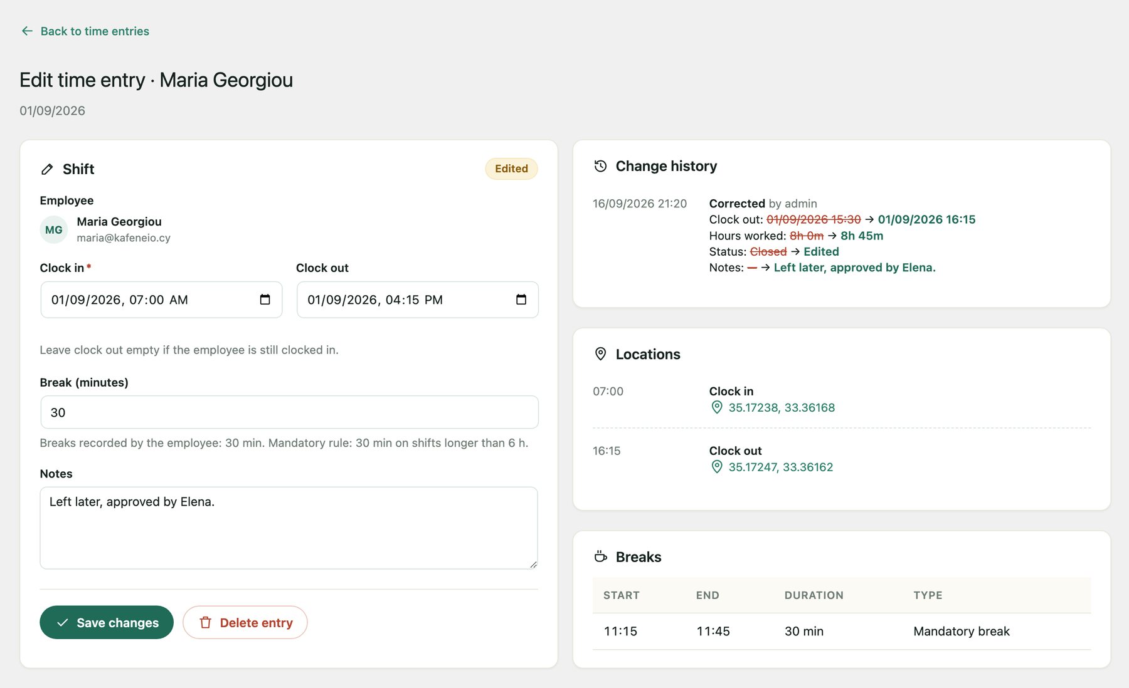Click the pin icon for clock-out coordinates

tap(717, 467)
